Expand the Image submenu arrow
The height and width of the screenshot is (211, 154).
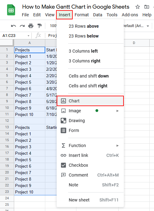pos(117,111)
